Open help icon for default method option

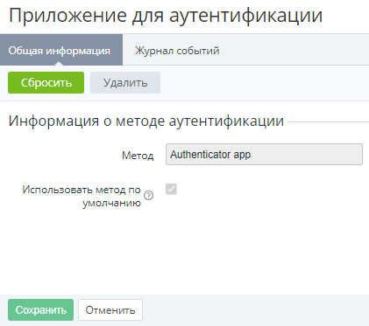[x=149, y=195]
